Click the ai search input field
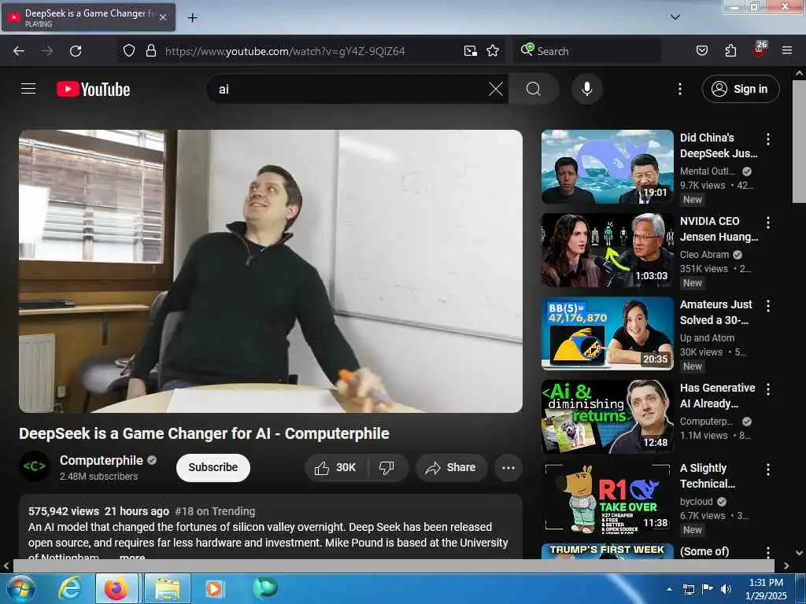806x604 pixels. (x=347, y=89)
